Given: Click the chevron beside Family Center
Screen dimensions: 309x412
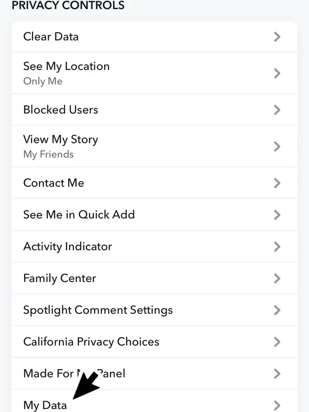Looking at the screenshot, I should (277, 278).
